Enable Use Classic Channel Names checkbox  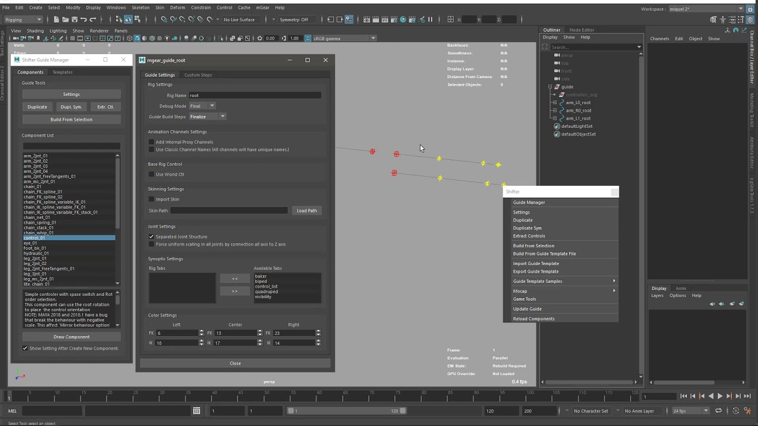(151, 150)
